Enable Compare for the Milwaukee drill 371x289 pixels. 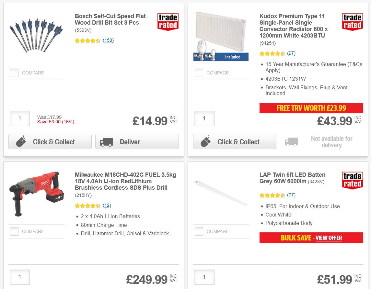14,231
